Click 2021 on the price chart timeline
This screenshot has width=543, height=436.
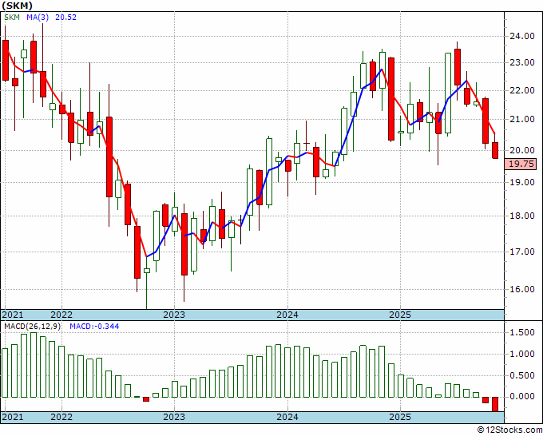[13, 315]
